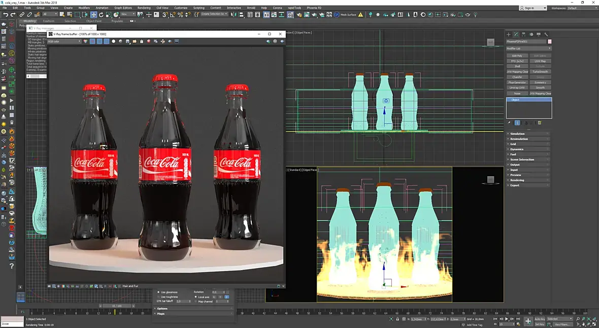Image resolution: width=599 pixels, height=328 pixels.
Task: Open the Phoenix FD menu
Action: pyautogui.click(x=315, y=8)
